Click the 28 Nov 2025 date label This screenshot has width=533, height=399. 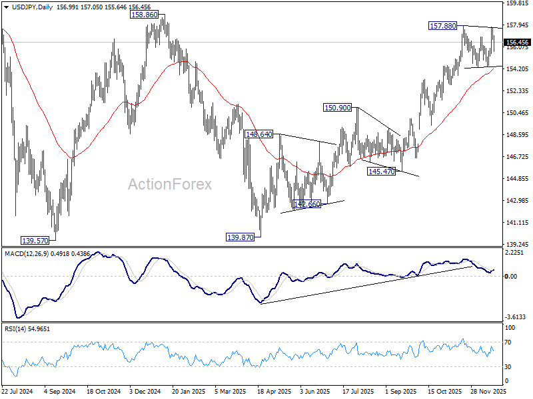pyautogui.click(x=488, y=392)
